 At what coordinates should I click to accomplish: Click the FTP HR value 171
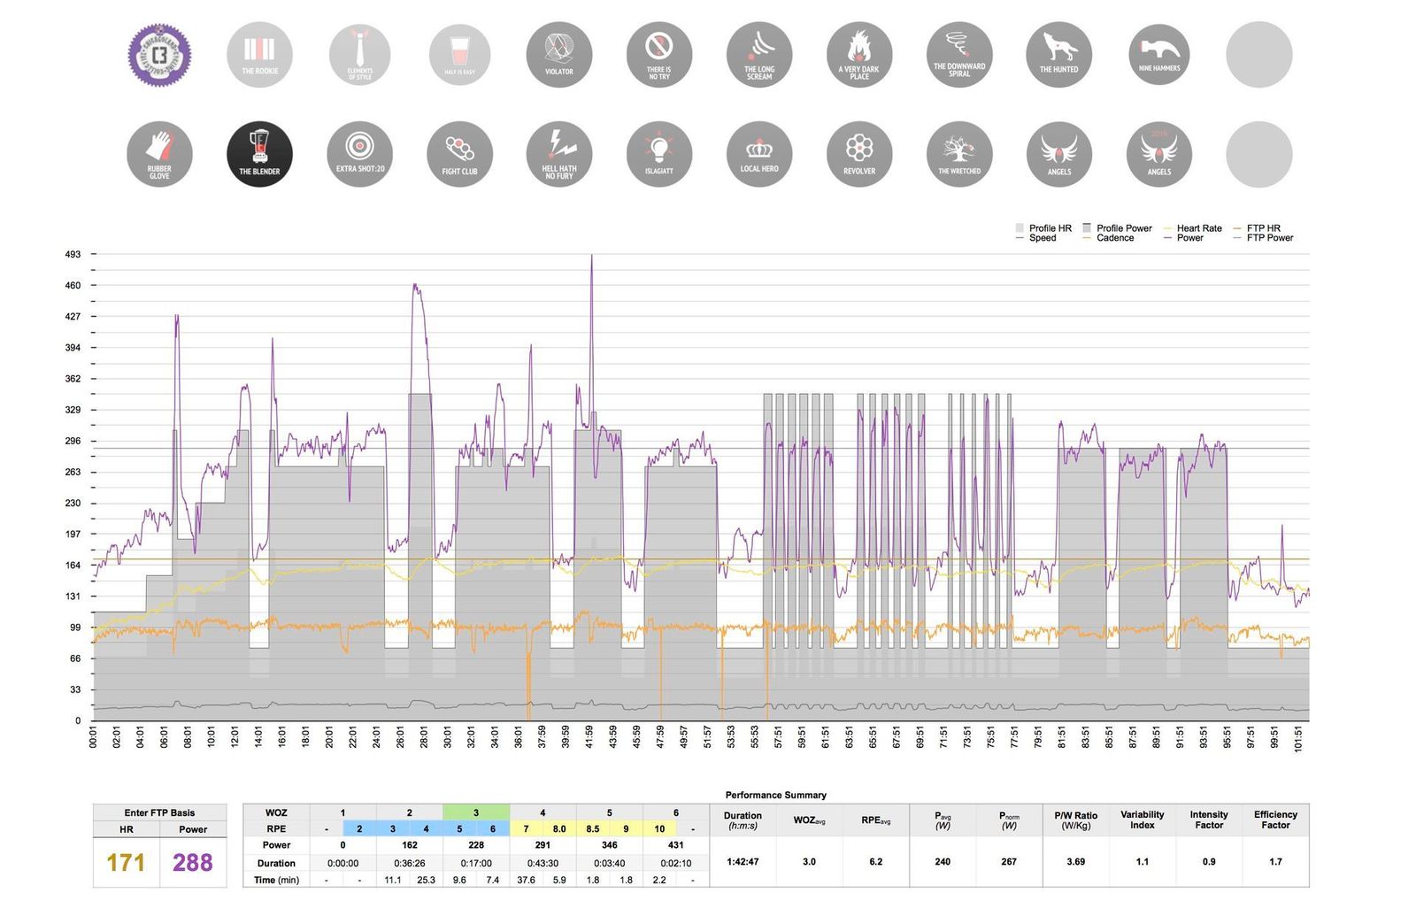coord(126,863)
